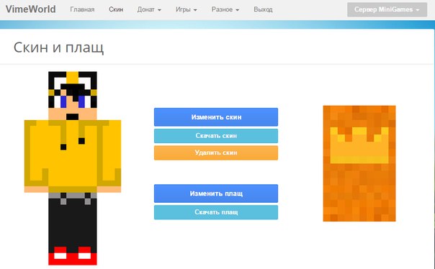Click the Скачать скин button
The image size is (435, 269).
click(x=216, y=136)
